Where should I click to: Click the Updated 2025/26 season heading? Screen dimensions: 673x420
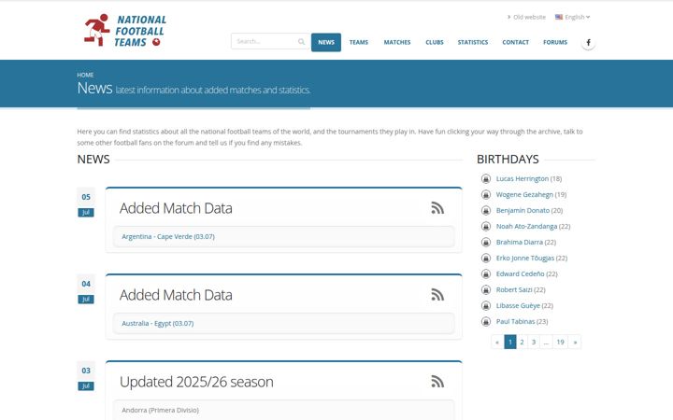click(x=196, y=382)
